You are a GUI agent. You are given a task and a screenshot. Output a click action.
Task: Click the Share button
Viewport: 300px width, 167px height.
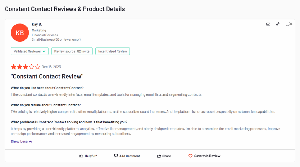click(x=164, y=156)
